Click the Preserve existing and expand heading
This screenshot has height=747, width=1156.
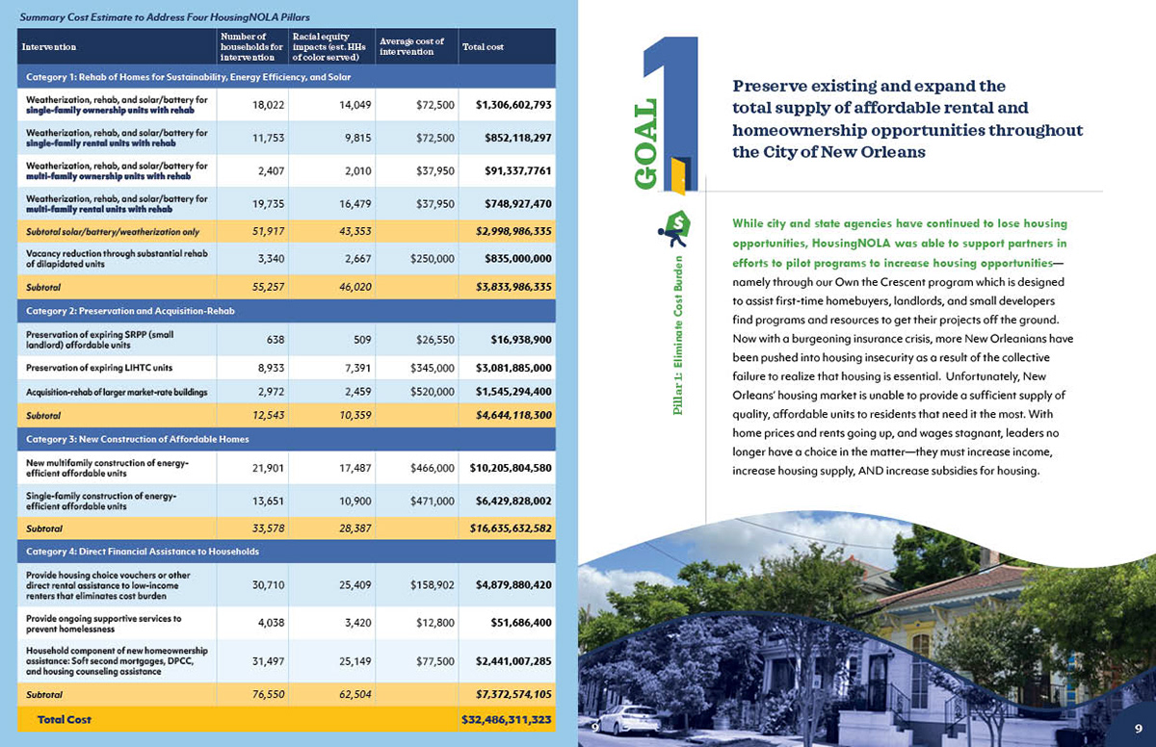coord(907,119)
